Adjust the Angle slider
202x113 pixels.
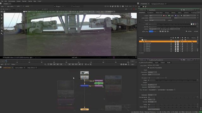coord(176,80)
